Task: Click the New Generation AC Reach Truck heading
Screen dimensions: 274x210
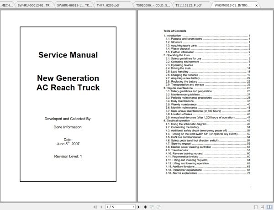Action: coord(68,83)
